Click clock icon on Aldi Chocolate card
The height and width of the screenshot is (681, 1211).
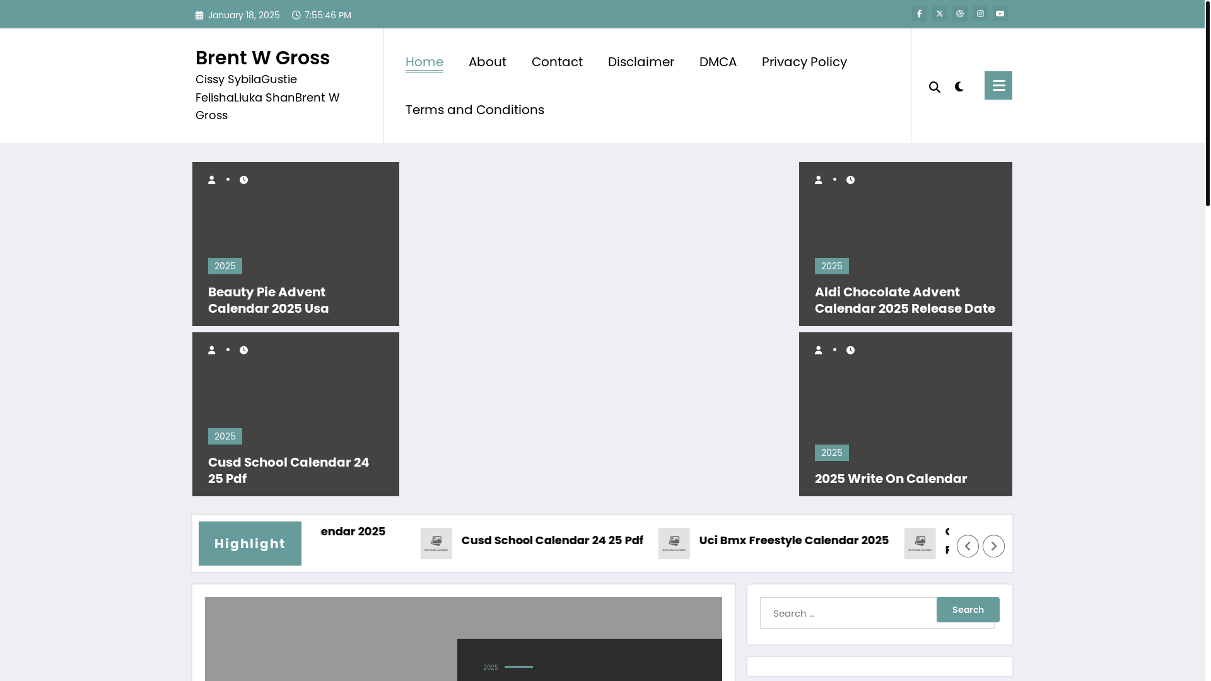pos(851,180)
